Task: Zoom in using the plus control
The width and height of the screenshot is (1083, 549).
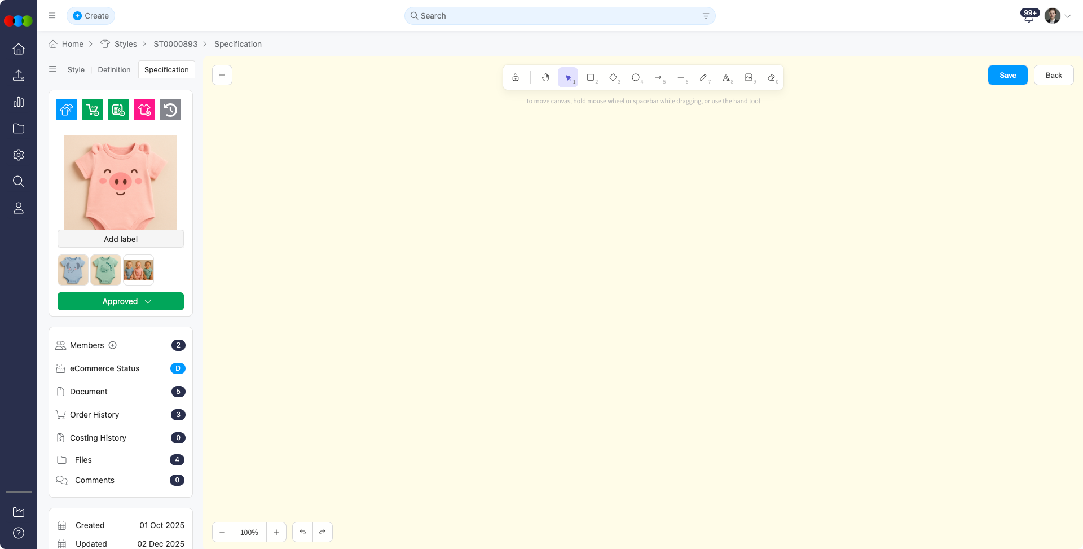Action: (x=276, y=532)
